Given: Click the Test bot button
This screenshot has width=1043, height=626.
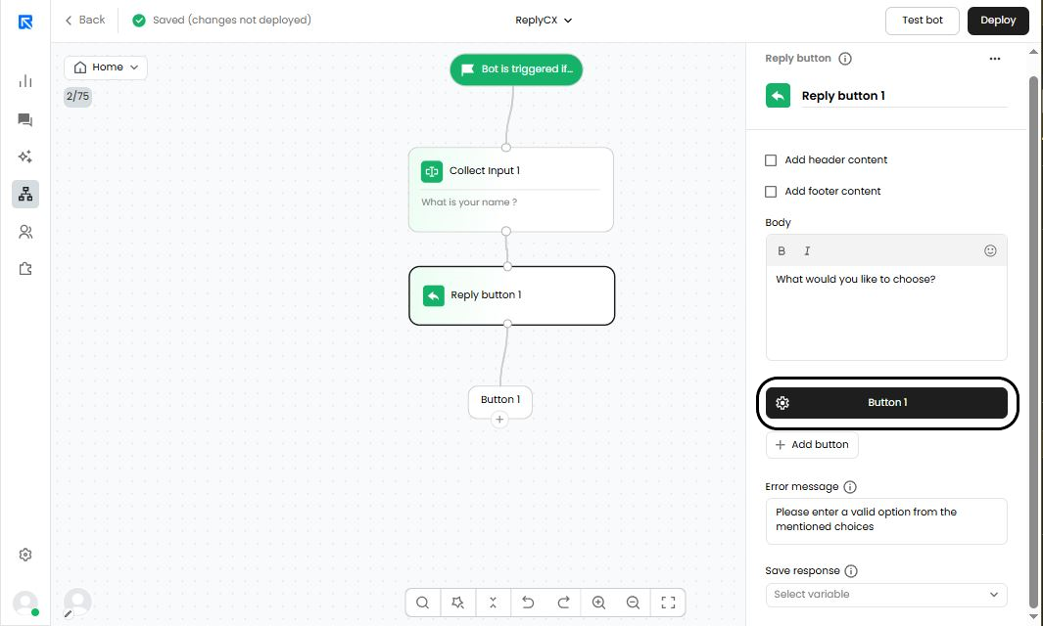Looking at the screenshot, I should [x=922, y=21].
